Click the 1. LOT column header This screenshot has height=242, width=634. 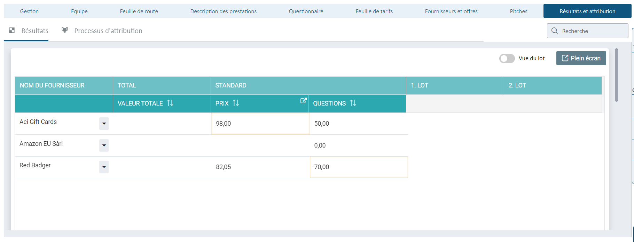(455, 85)
